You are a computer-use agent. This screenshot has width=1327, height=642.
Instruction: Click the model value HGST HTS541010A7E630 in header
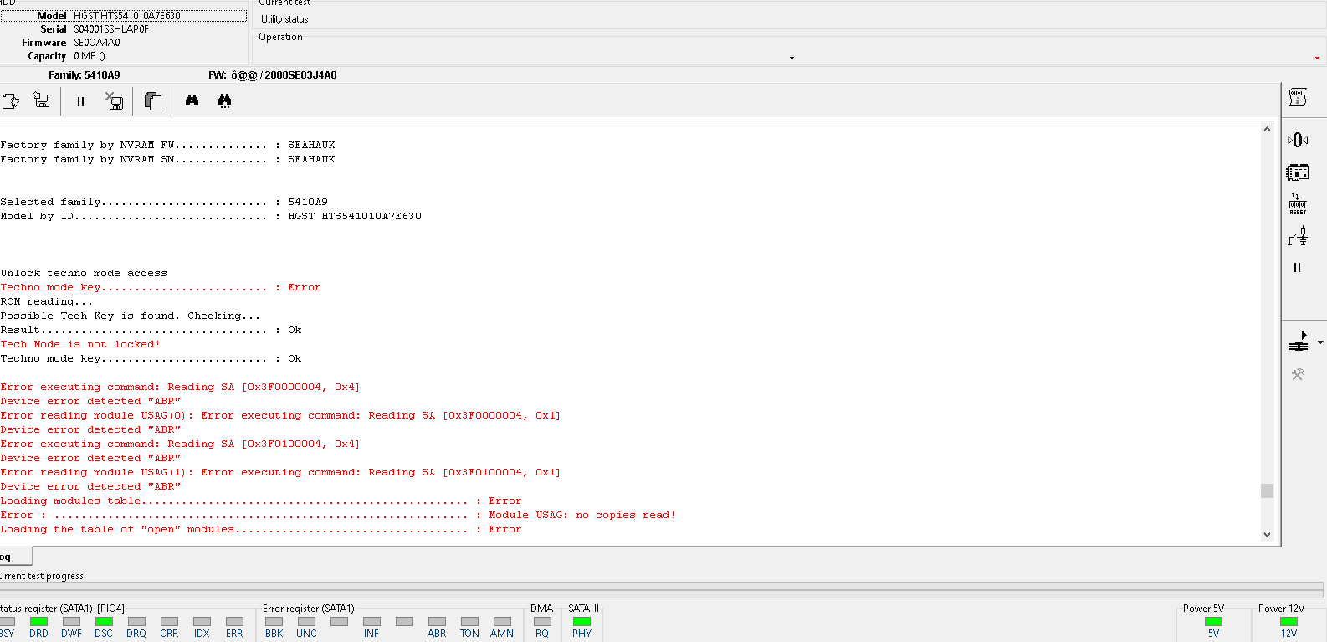127,16
